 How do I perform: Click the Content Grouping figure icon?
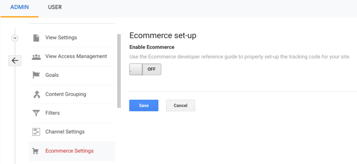37,94
